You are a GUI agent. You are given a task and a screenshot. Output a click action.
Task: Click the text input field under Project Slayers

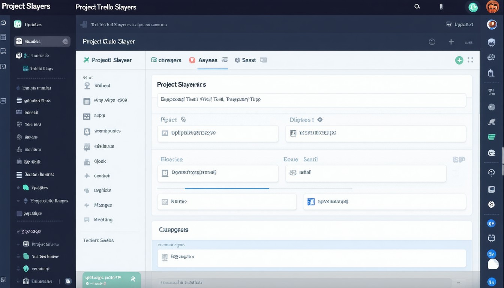click(311, 100)
